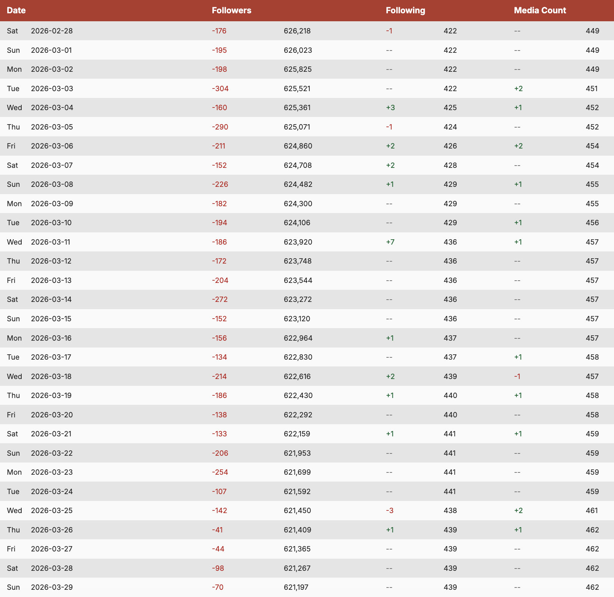Screen dimensions: 614x597
Task: Click the +3 following change value
Action: [390, 107]
